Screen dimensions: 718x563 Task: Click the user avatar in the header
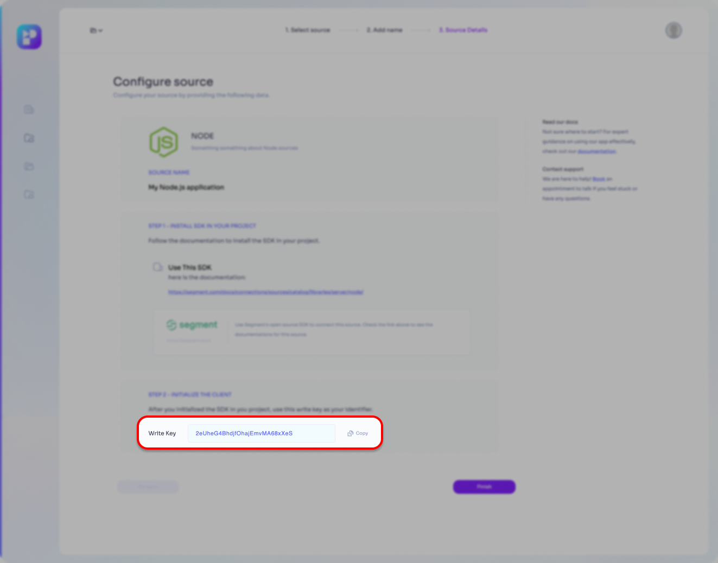[673, 30]
